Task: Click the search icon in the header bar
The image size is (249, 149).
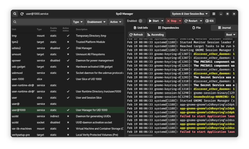Action: 15,14
